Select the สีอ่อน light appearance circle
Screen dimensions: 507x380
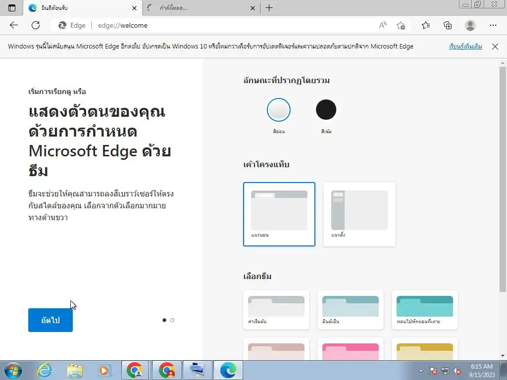point(279,110)
